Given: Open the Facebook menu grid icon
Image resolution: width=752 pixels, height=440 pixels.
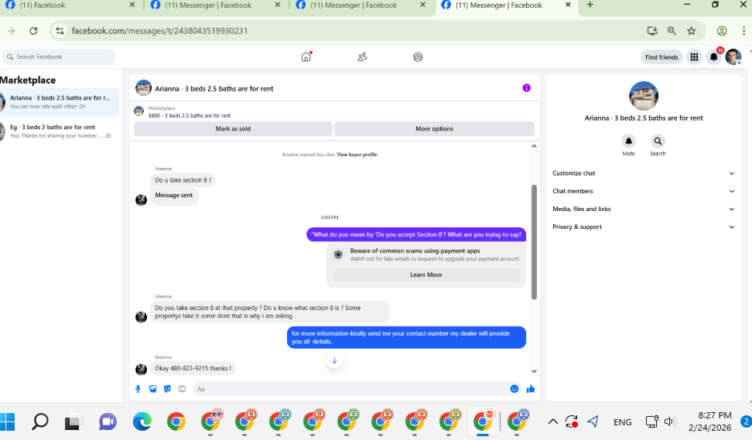Looking at the screenshot, I should coord(694,57).
